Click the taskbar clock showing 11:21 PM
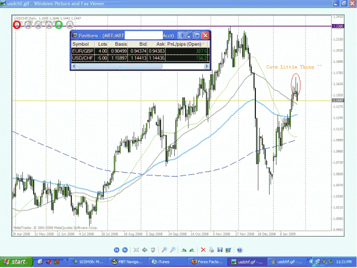Viewport: 357px width, 268px height. [343, 262]
